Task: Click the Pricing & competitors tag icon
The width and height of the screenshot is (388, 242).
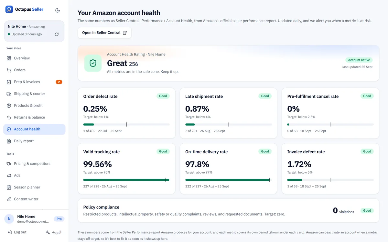Action: pyautogui.click(x=9, y=164)
